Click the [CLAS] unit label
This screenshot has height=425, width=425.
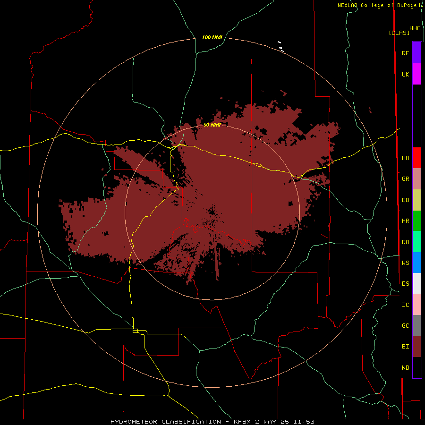(399, 33)
